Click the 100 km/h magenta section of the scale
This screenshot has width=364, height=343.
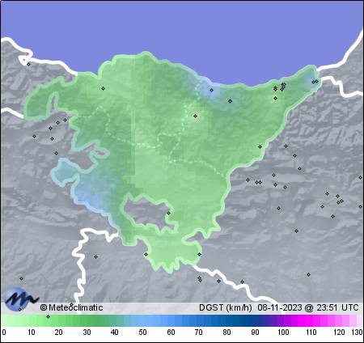283,321
